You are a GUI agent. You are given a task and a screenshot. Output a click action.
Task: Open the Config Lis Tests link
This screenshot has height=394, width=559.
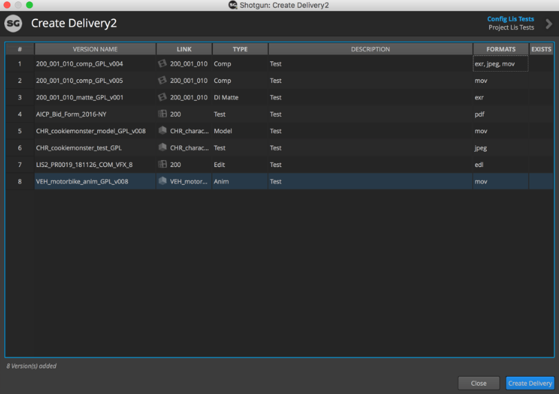tap(510, 19)
